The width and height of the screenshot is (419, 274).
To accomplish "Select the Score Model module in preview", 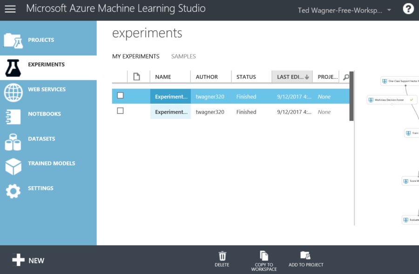I will pyautogui.click(x=411, y=181).
